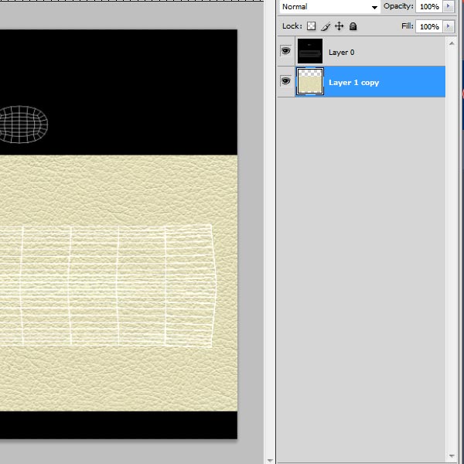Lock position move icon
The image size is (464, 464).
click(339, 26)
